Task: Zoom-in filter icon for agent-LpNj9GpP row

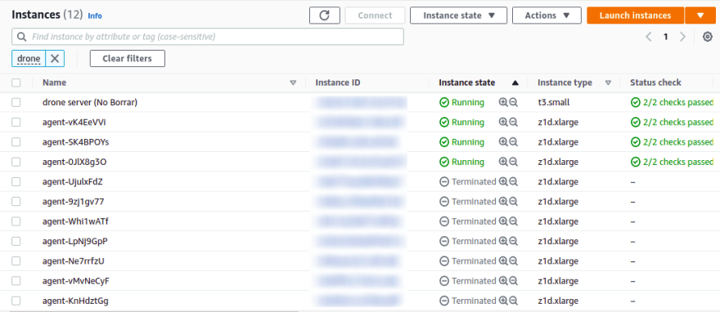Action: click(503, 241)
